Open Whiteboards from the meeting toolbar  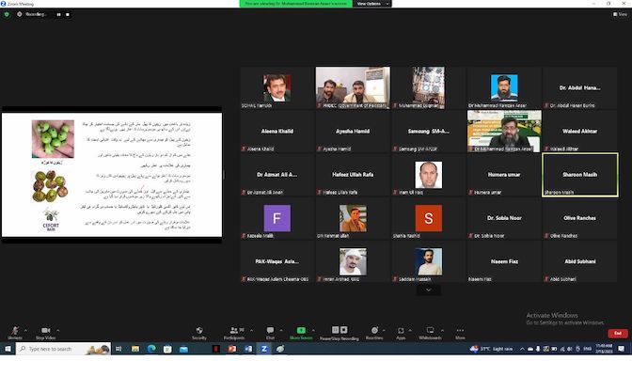(431, 331)
